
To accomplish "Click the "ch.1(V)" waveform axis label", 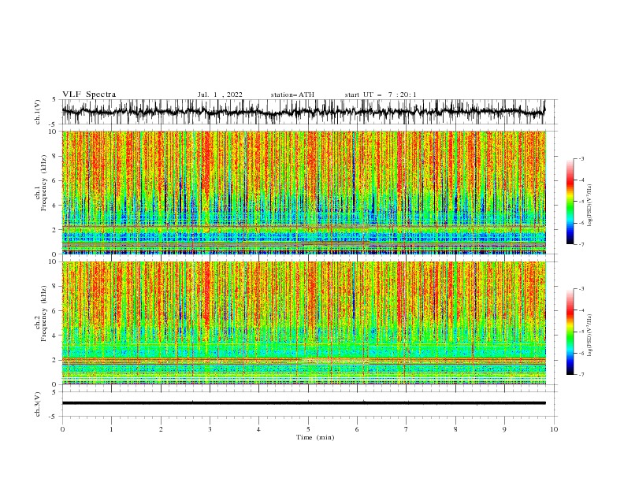I will point(38,112).
